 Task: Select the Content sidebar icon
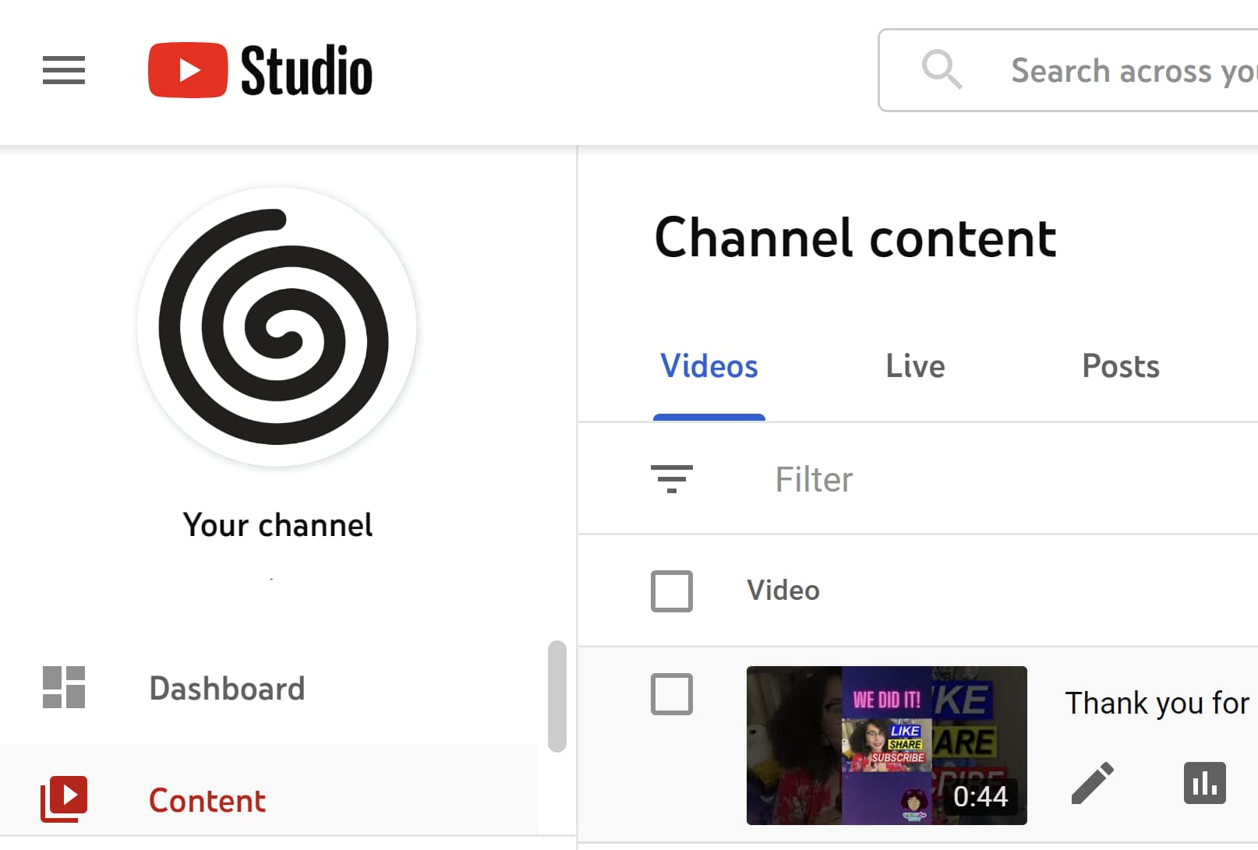click(x=65, y=798)
